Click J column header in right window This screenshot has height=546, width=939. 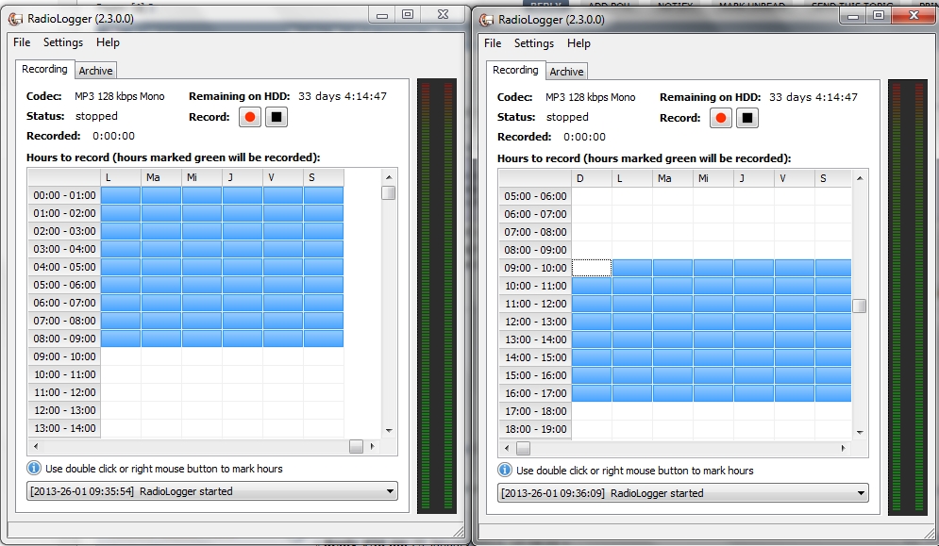754,178
